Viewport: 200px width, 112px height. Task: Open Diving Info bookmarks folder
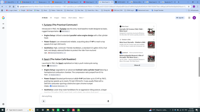[106, 10]
